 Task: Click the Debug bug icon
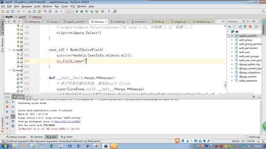click(82, 12)
